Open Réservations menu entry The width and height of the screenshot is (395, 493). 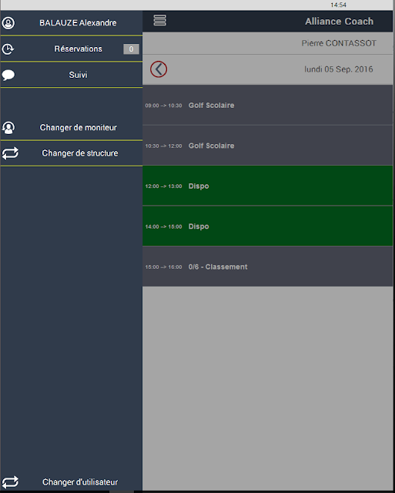pos(72,49)
